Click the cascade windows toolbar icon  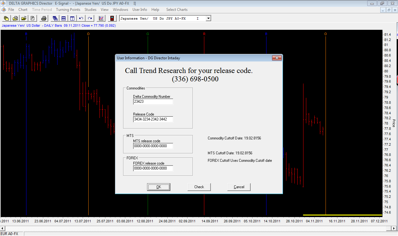[x=55, y=18]
